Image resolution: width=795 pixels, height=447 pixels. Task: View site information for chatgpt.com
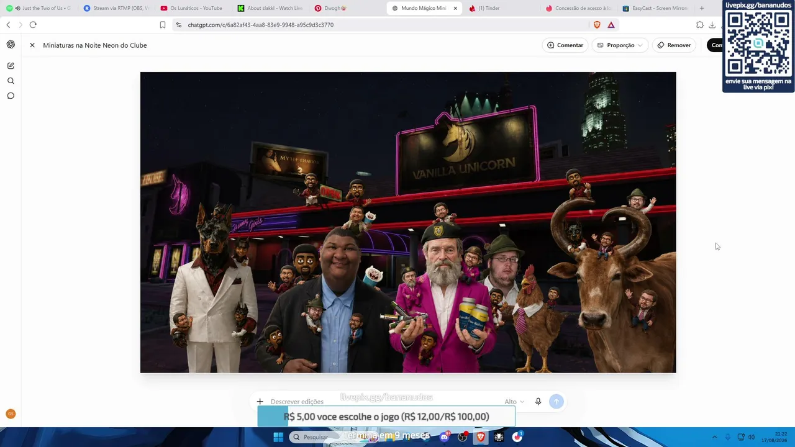coord(179,25)
